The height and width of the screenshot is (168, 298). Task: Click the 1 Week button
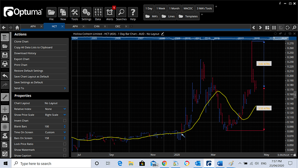pos(161,8)
